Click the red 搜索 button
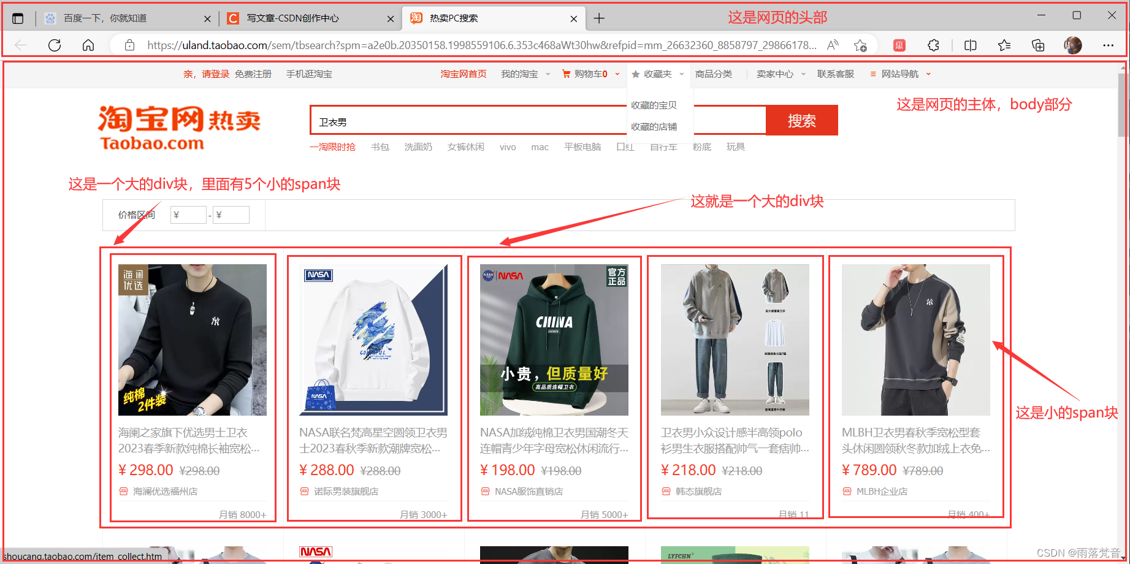The width and height of the screenshot is (1130, 564). pos(802,121)
